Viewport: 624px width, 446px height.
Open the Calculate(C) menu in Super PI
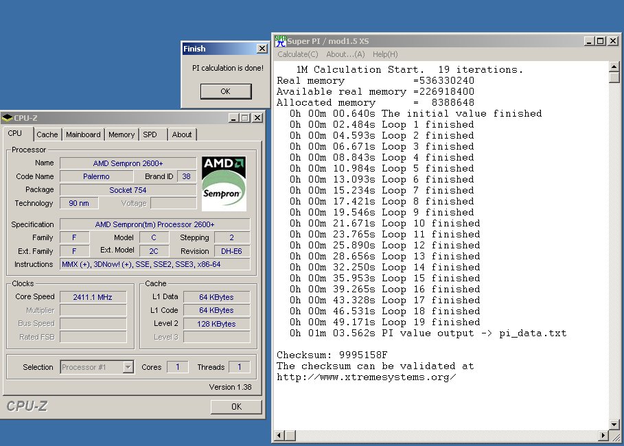click(x=298, y=54)
